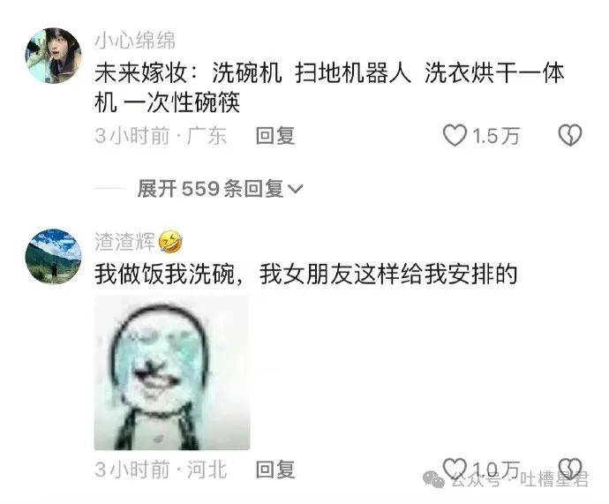The width and height of the screenshot is (609, 504).
Task: Tap the WeChat logo in watermark
Action: [434, 479]
